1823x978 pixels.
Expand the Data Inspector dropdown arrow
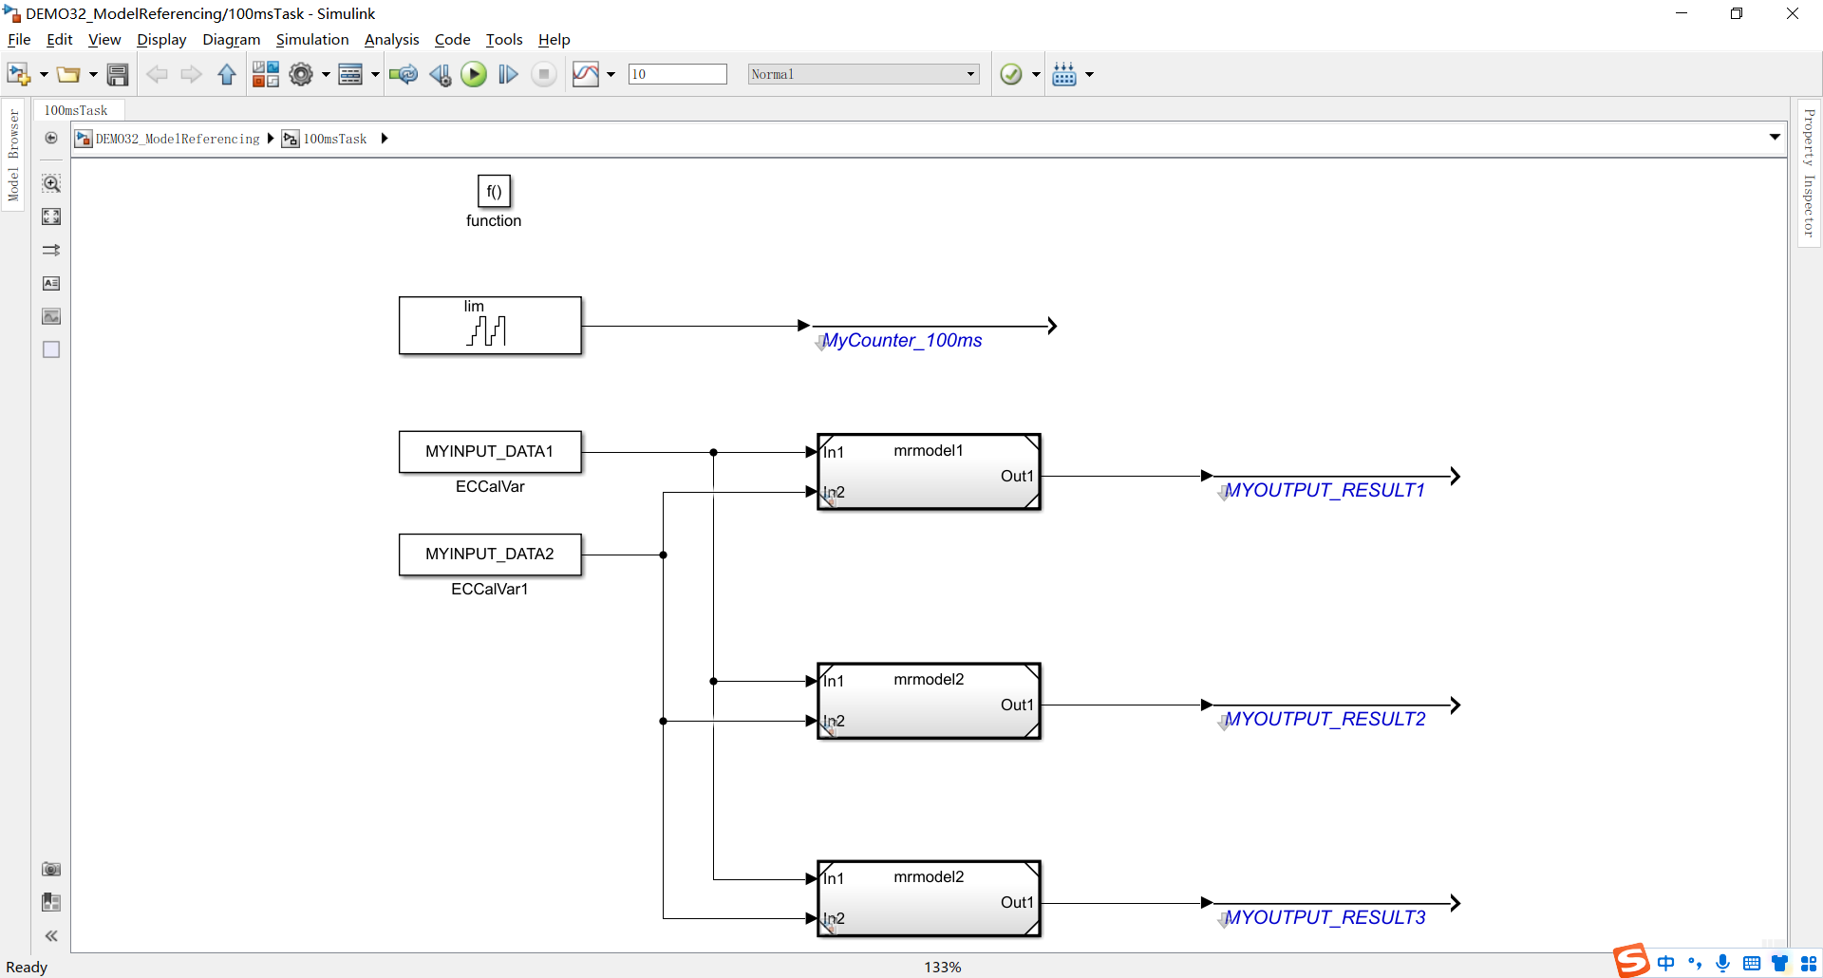pos(611,74)
